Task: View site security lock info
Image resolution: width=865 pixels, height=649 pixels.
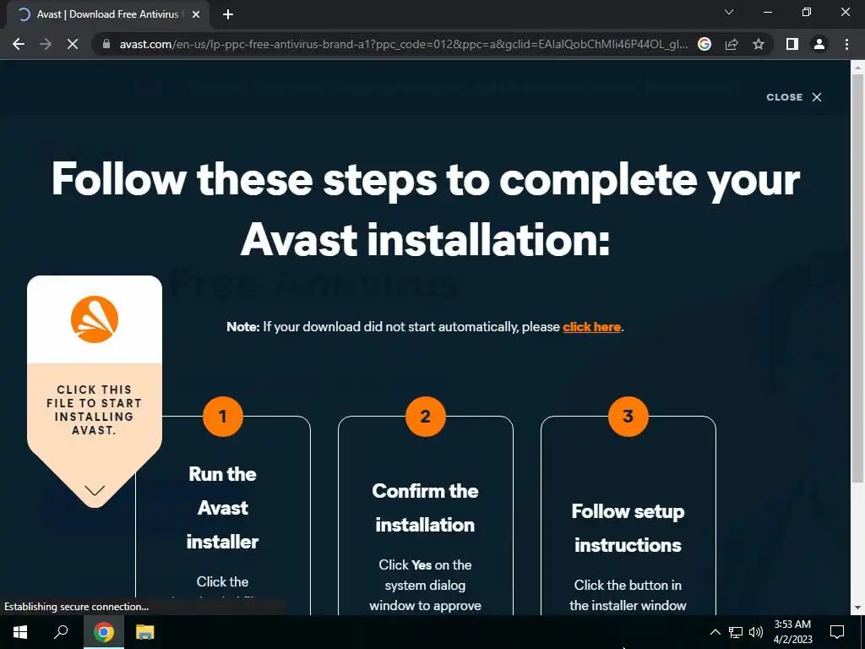Action: point(106,44)
